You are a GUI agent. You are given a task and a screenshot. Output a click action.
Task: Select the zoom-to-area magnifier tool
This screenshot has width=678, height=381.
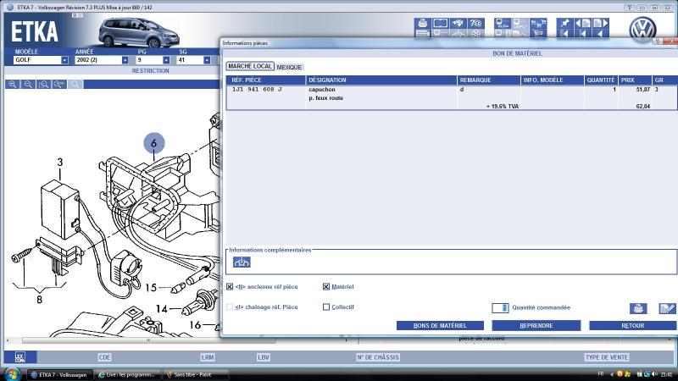coord(44,84)
